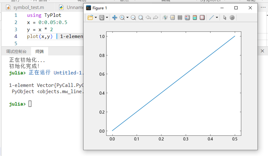The height and width of the screenshot is (156, 268).
Task: Select the zoom out magnifier tool
Action: pos(133,17)
